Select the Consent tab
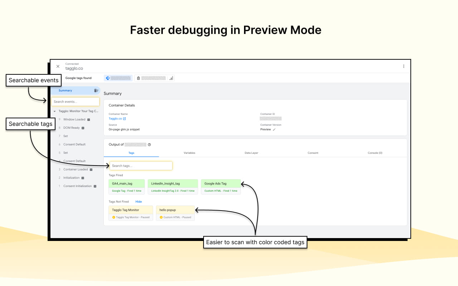This screenshot has width=458, height=286. [x=313, y=153]
